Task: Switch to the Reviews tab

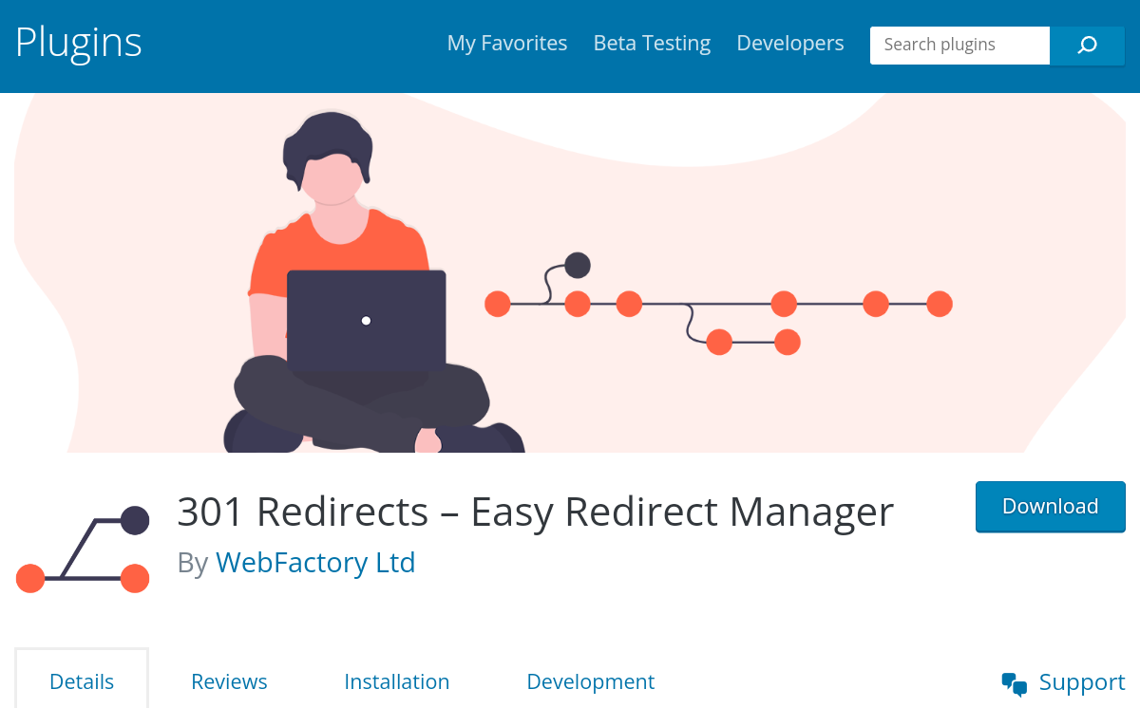Action: pyautogui.click(x=229, y=681)
